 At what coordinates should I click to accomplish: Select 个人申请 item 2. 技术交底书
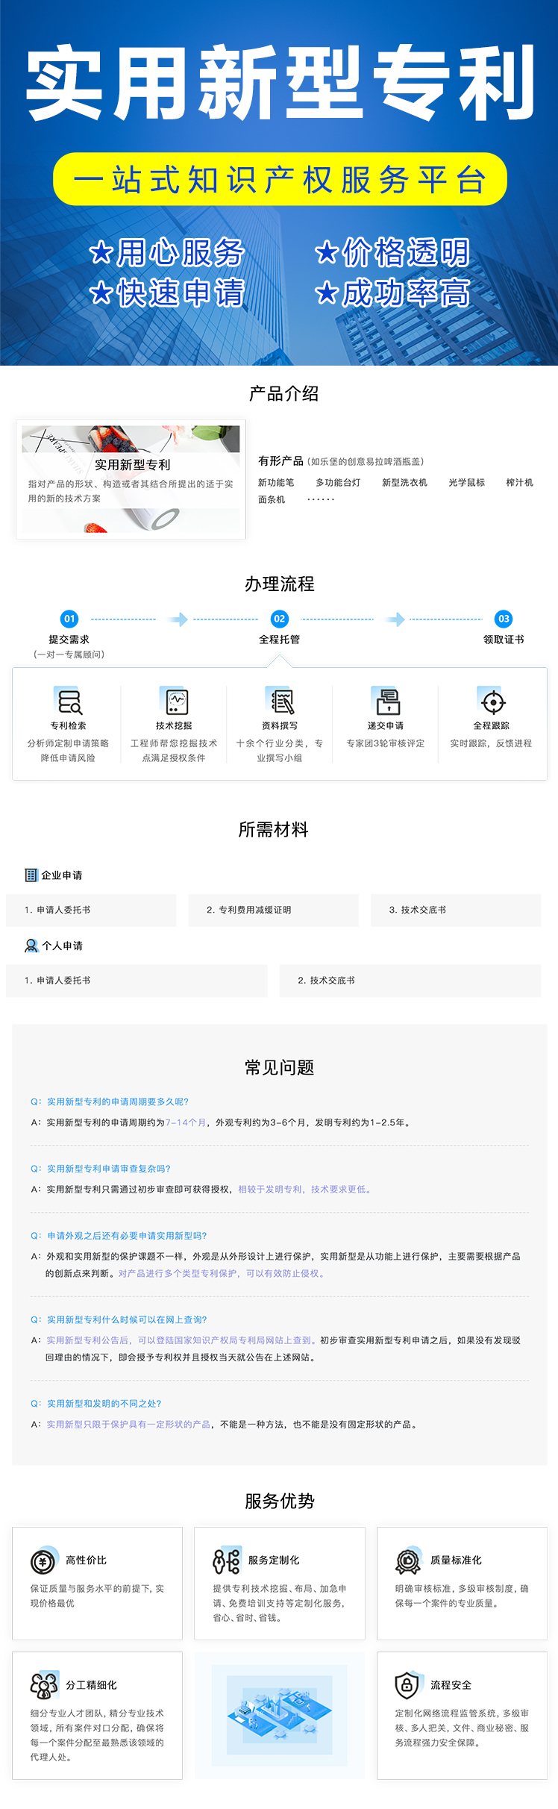[x=410, y=981]
